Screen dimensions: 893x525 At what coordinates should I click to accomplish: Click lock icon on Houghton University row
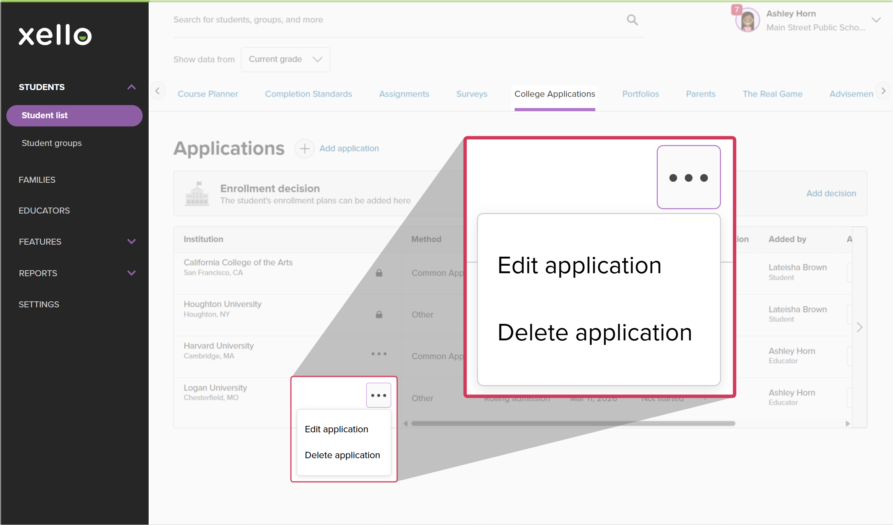pyautogui.click(x=379, y=314)
